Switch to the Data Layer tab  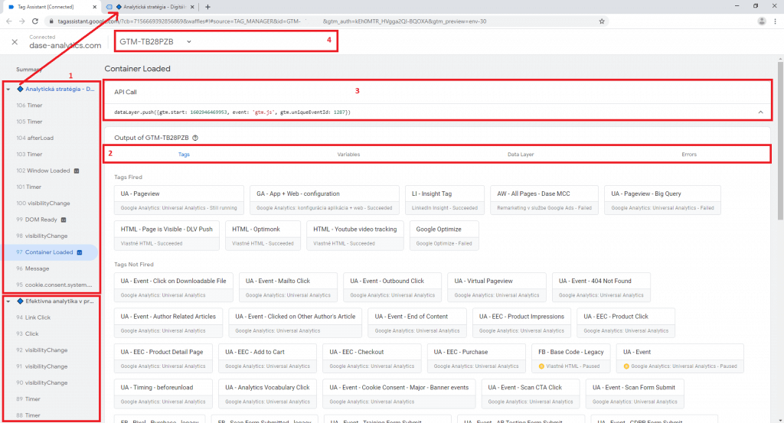pos(521,155)
